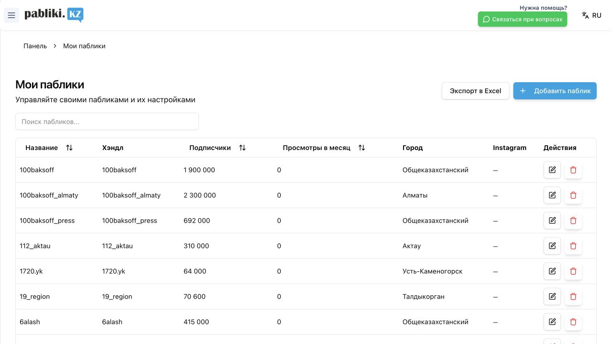Sort table by Подписчики column
Image resolution: width=612 pixels, height=344 pixels.
click(x=218, y=148)
